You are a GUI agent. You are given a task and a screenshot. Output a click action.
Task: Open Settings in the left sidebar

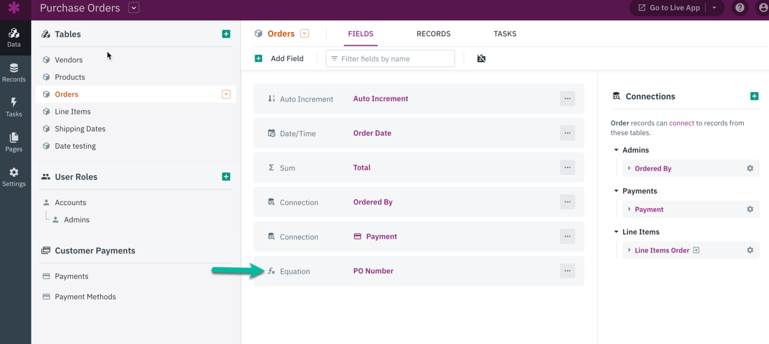coord(14,176)
